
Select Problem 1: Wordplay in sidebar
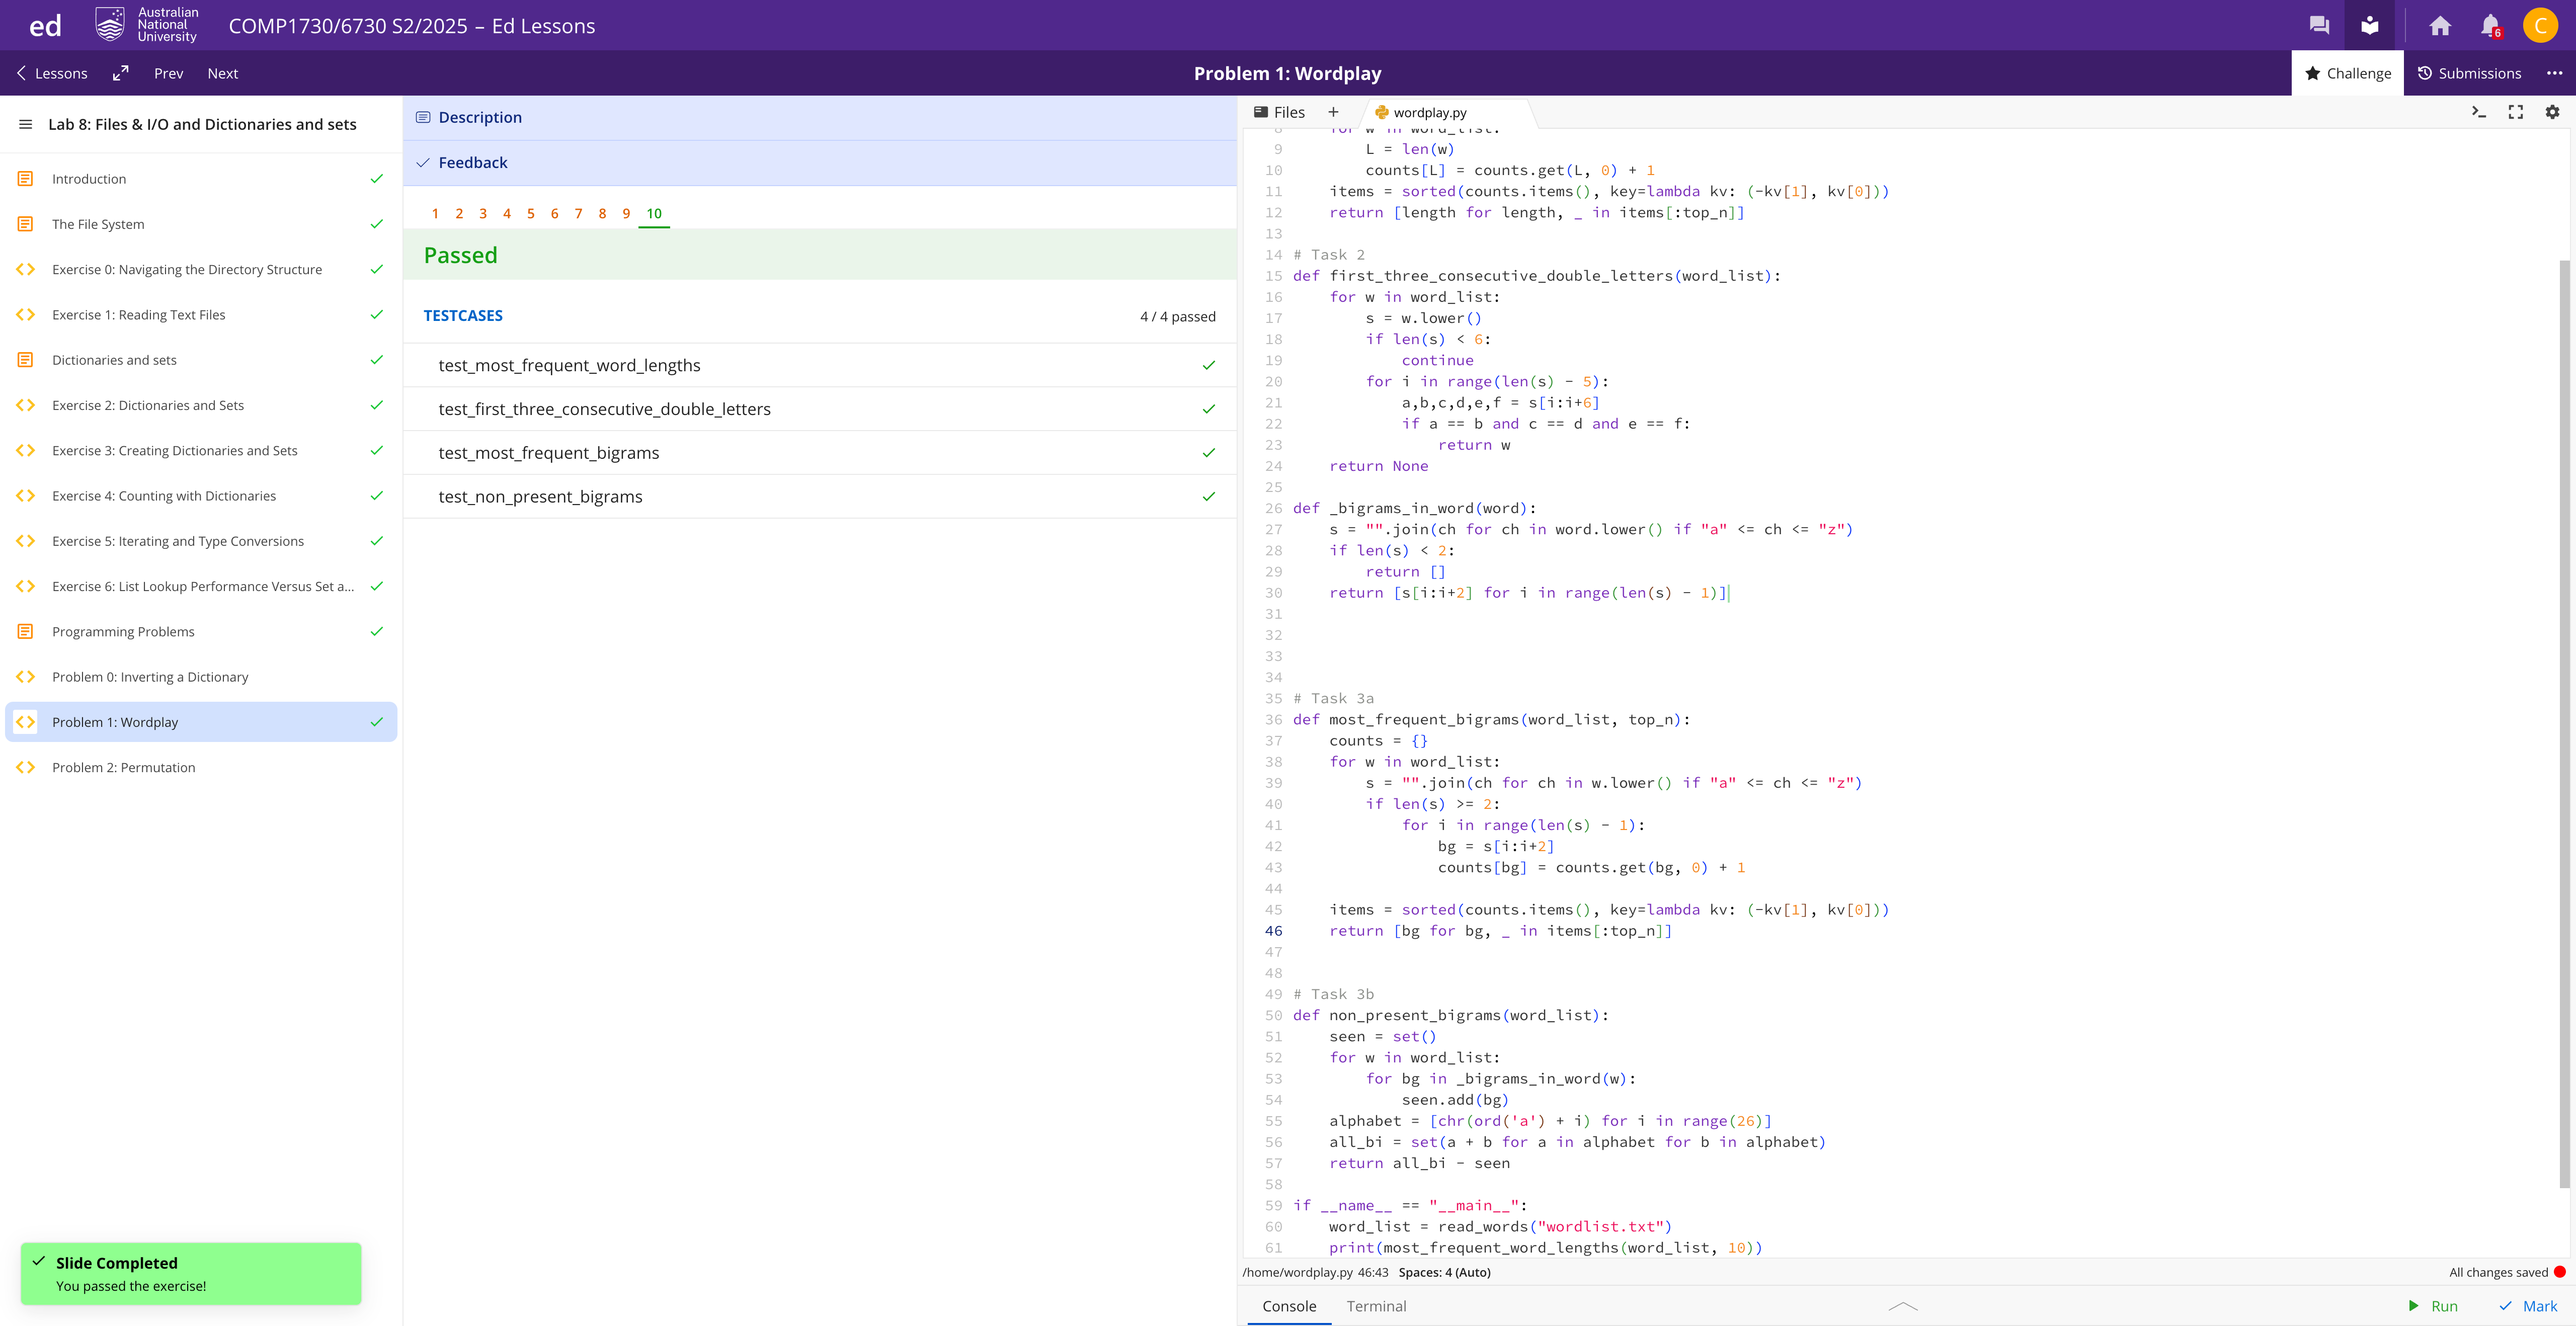[x=201, y=722]
